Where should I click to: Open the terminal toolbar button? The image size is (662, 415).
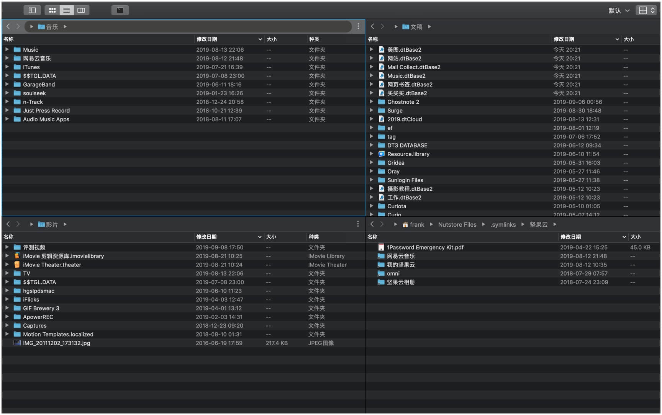tap(120, 10)
